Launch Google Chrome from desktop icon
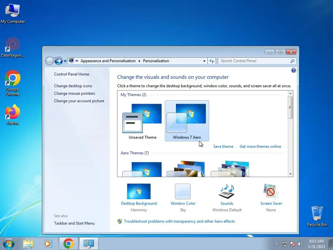Viewport: 333px width, 250px height. click(x=13, y=83)
